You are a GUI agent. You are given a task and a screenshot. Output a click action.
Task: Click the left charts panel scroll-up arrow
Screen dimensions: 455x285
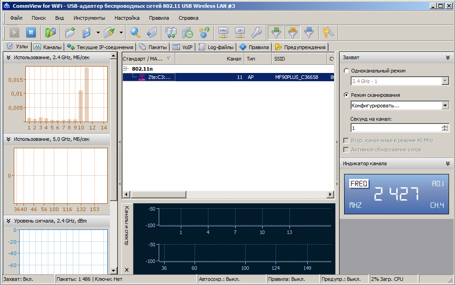tap(114, 56)
